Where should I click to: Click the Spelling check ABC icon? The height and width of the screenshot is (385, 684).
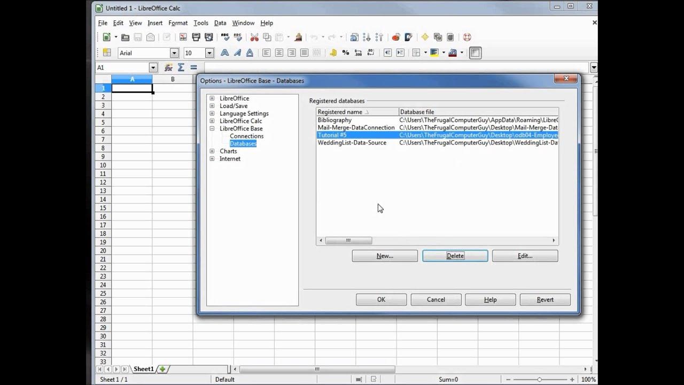tap(225, 37)
